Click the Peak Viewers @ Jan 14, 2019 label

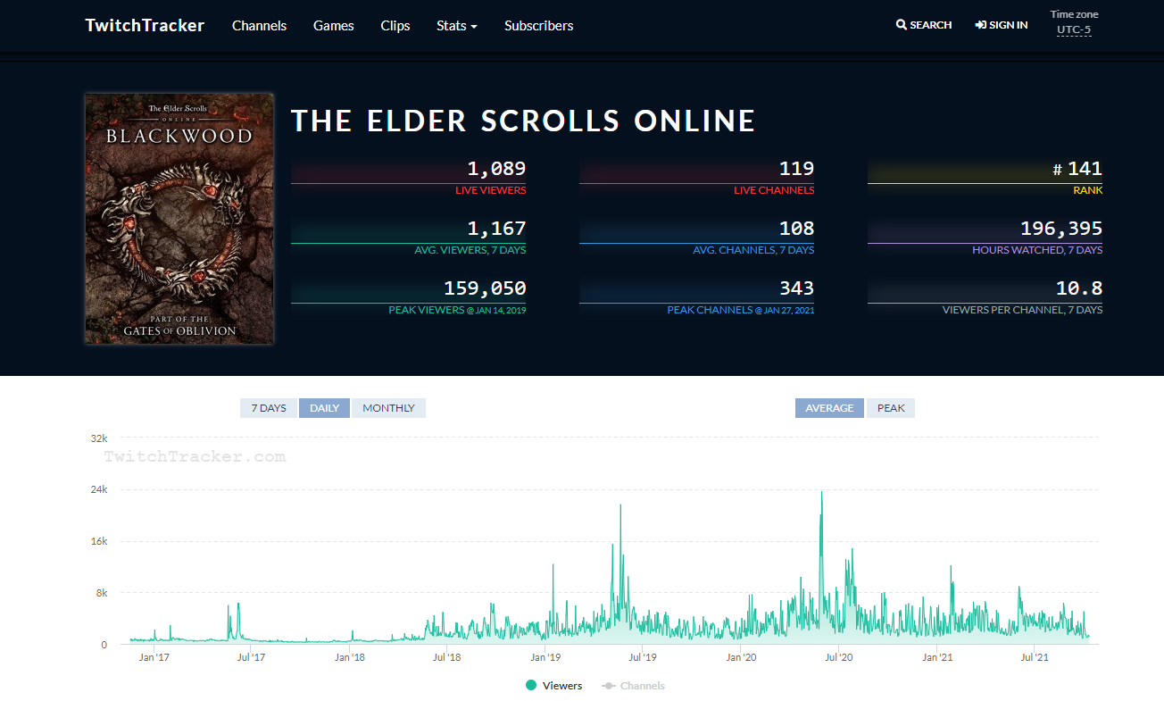click(x=457, y=310)
